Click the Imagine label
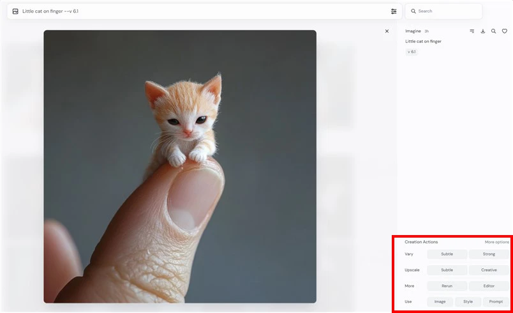Viewport: 513px width, 313px height. pyautogui.click(x=413, y=31)
